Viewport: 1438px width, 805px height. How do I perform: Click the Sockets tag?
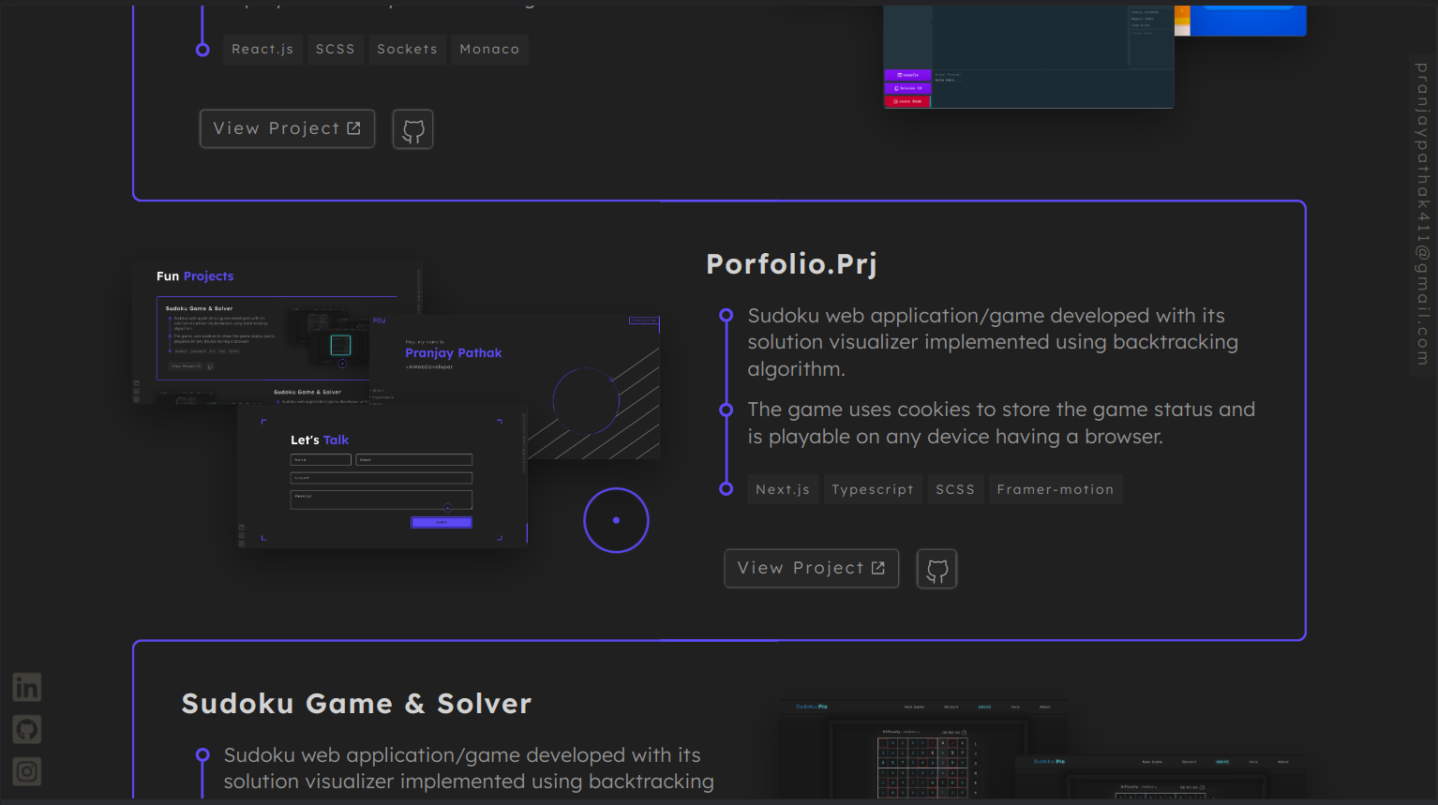click(x=407, y=50)
